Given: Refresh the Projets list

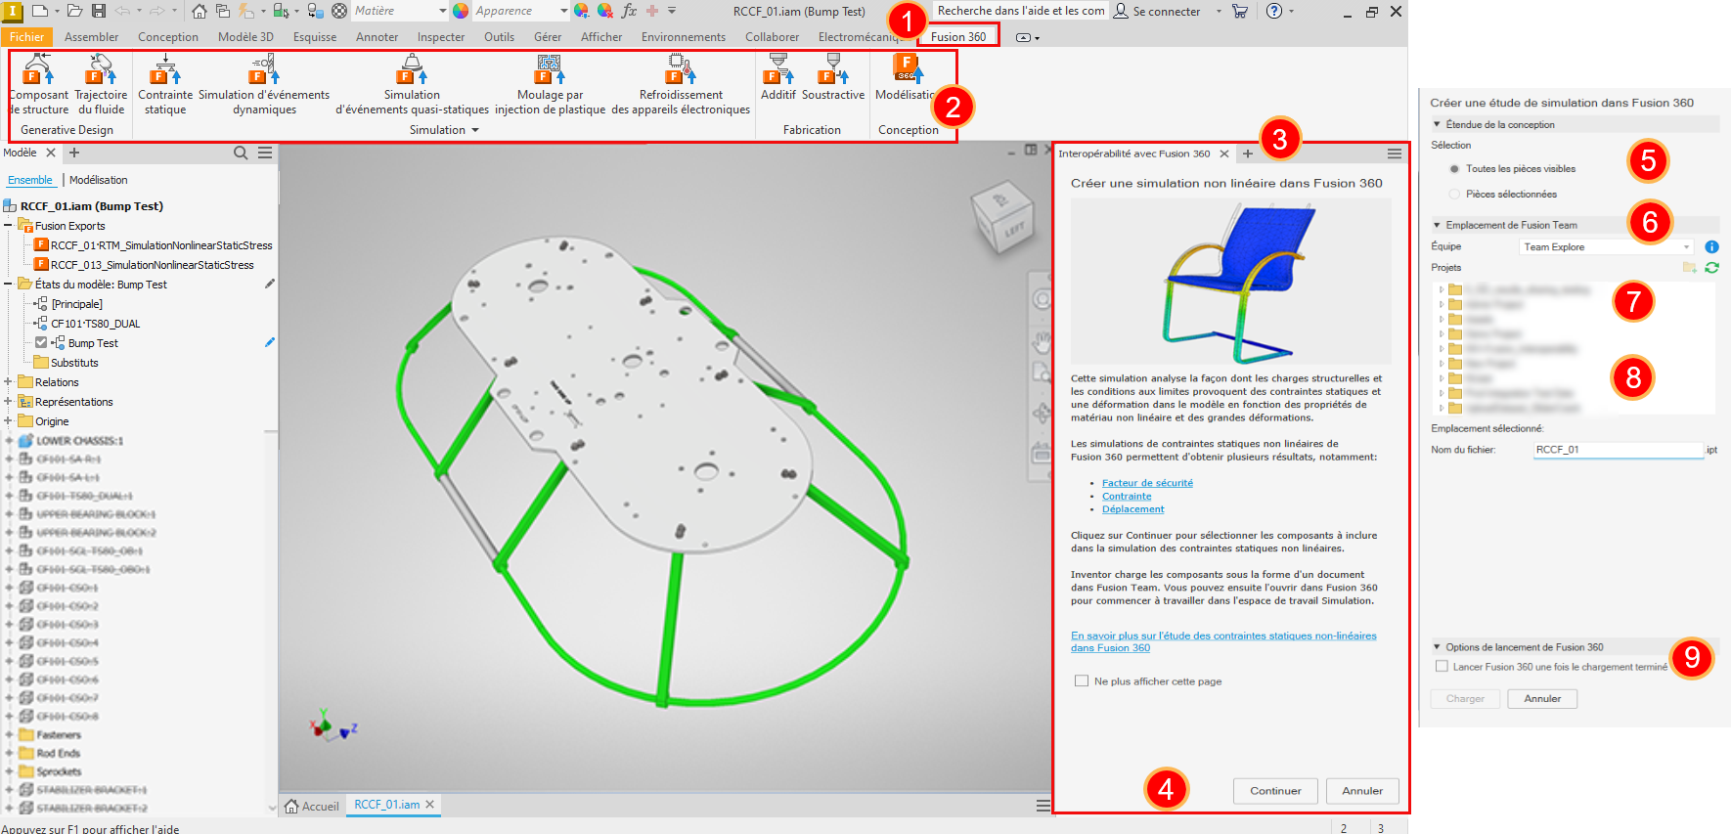Looking at the screenshot, I should (x=1711, y=267).
